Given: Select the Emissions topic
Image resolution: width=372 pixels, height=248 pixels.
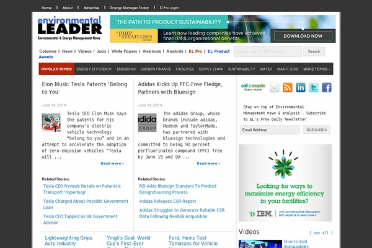Looking at the screenshot, I should coord(126,69).
